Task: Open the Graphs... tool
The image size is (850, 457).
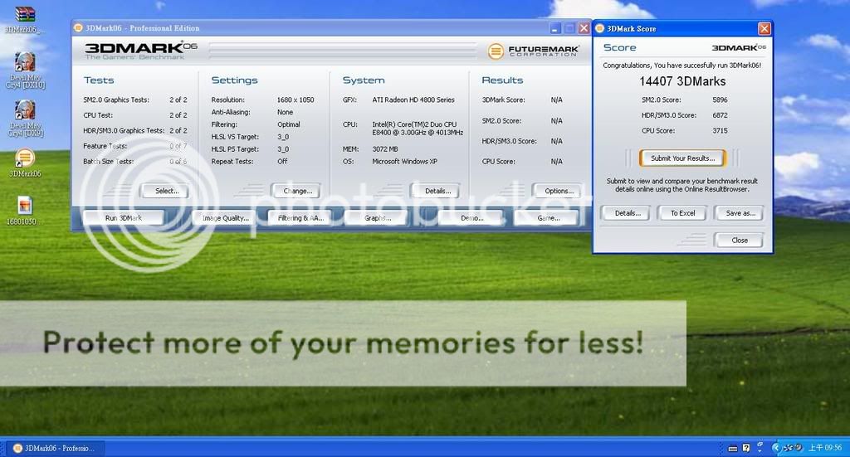Action: 378,217
